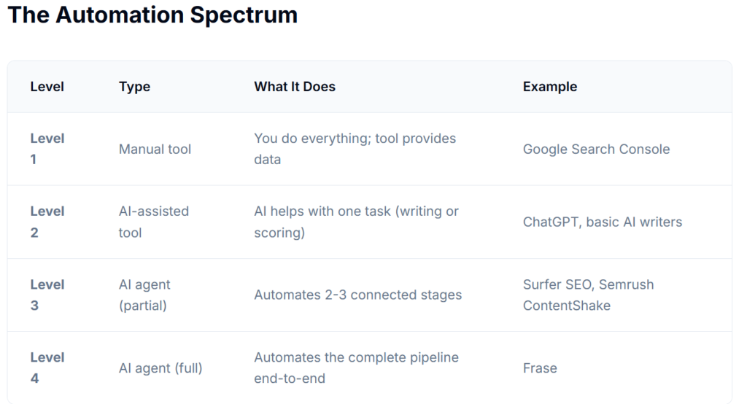Image resolution: width=747 pixels, height=404 pixels.
Task: Click 'Automates the complete pipeline end-to-end' text
Action: (356, 368)
